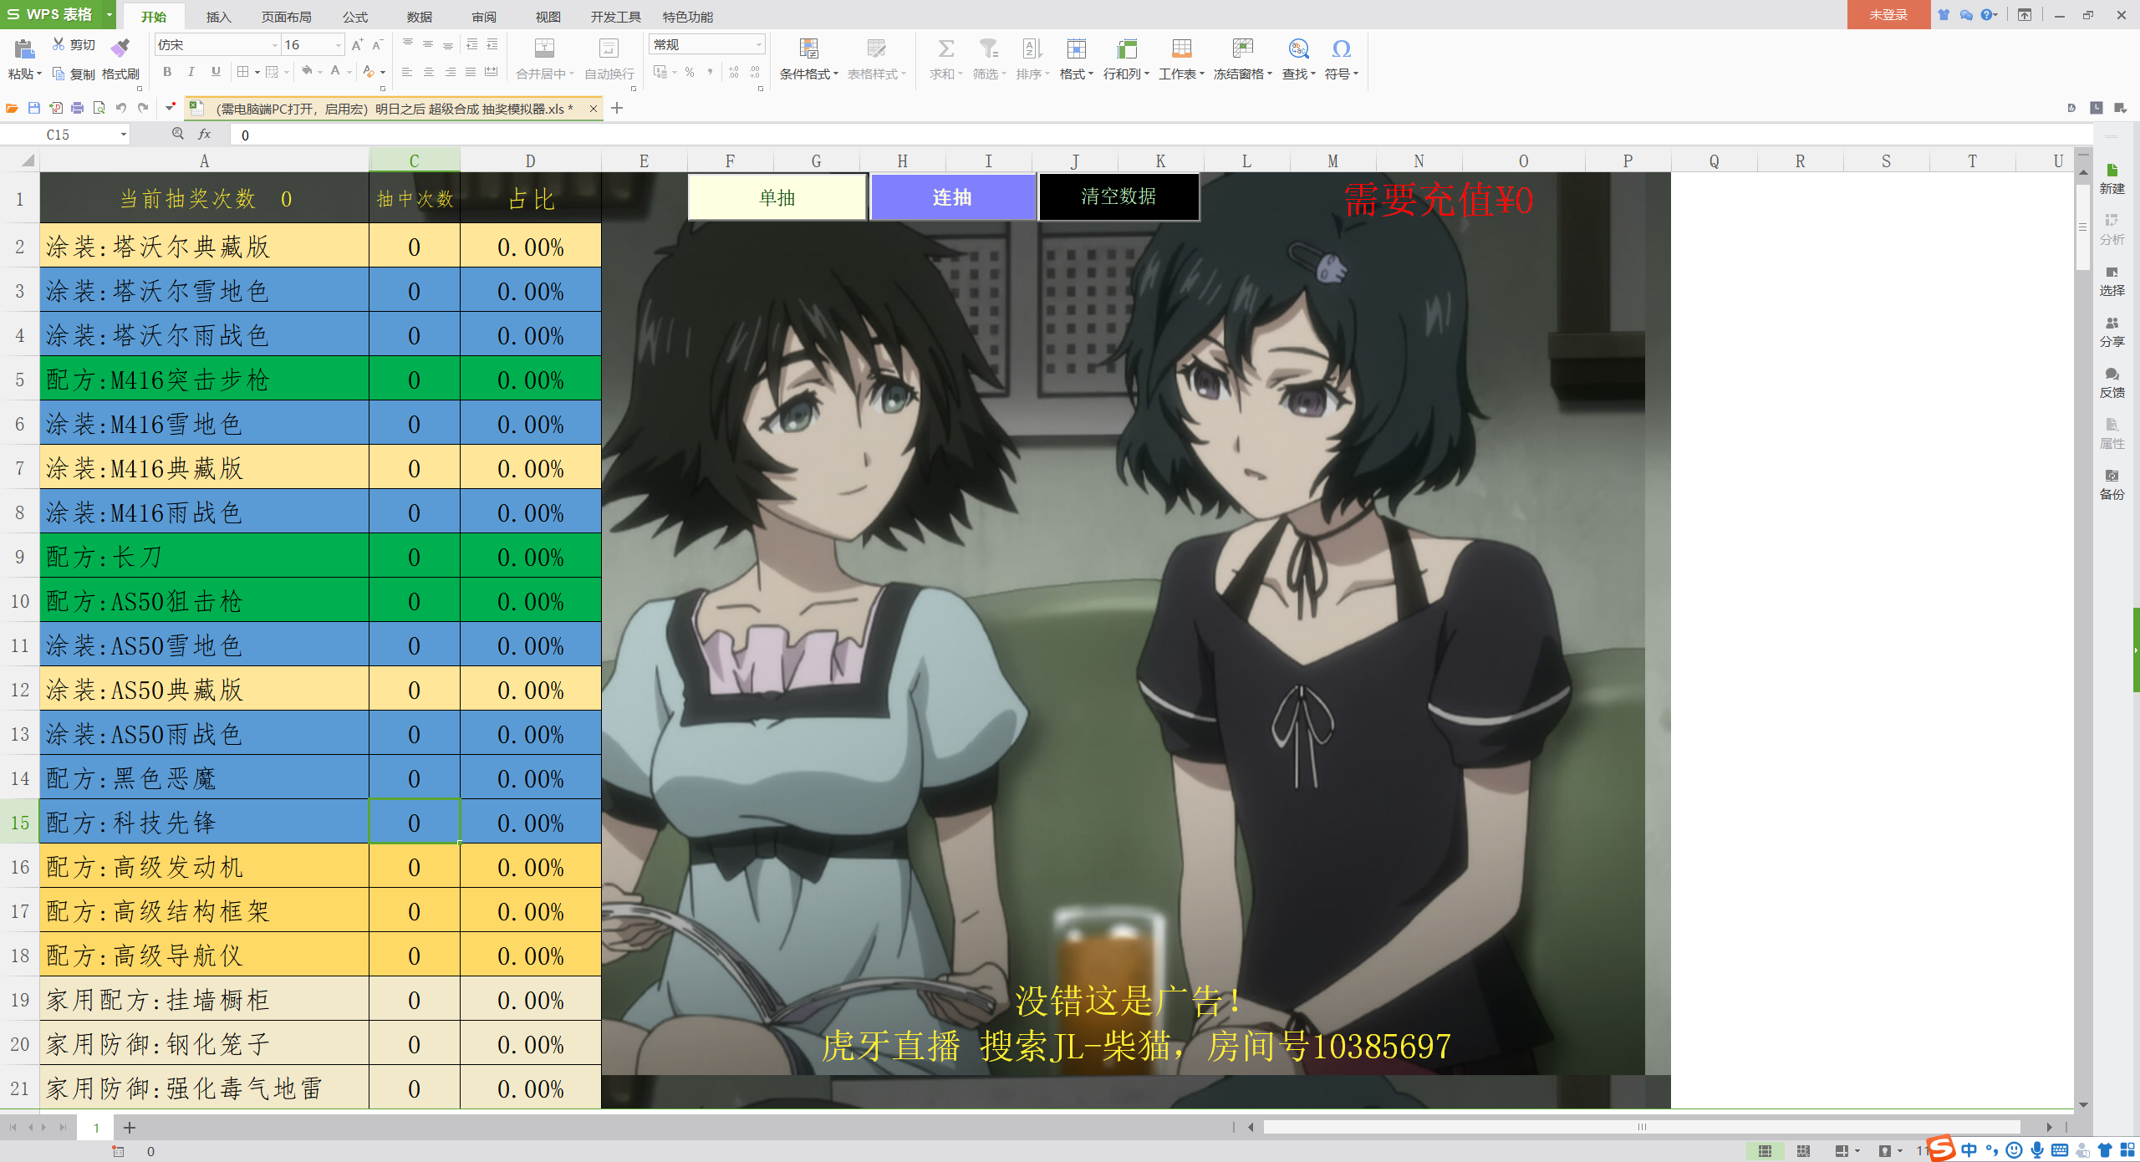2140x1162 pixels.
Task: Click the insert function fx icon
Action: click(x=204, y=135)
